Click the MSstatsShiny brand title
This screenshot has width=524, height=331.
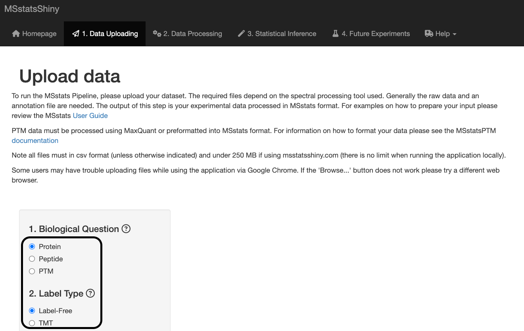pos(32,9)
